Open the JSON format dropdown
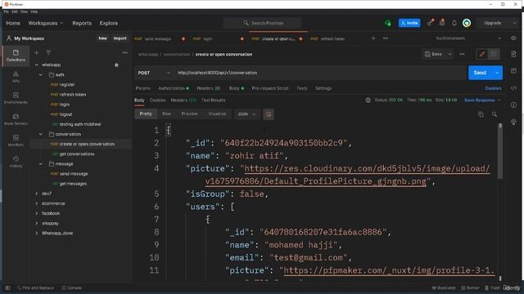 coord(246,114)
